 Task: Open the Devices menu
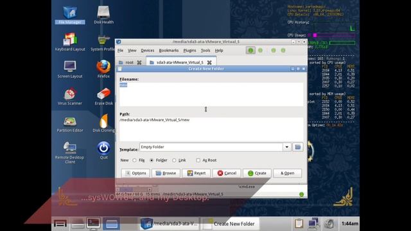click(x=148, y=50)
